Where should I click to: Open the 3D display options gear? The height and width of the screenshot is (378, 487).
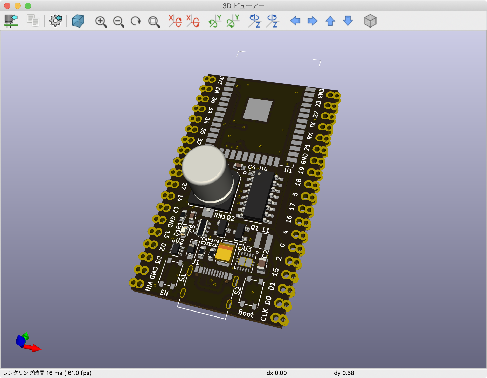pos(55,21)
